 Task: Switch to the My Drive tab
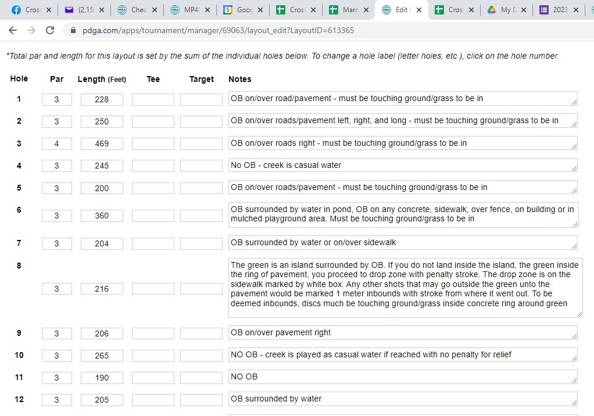click(507, 10)
